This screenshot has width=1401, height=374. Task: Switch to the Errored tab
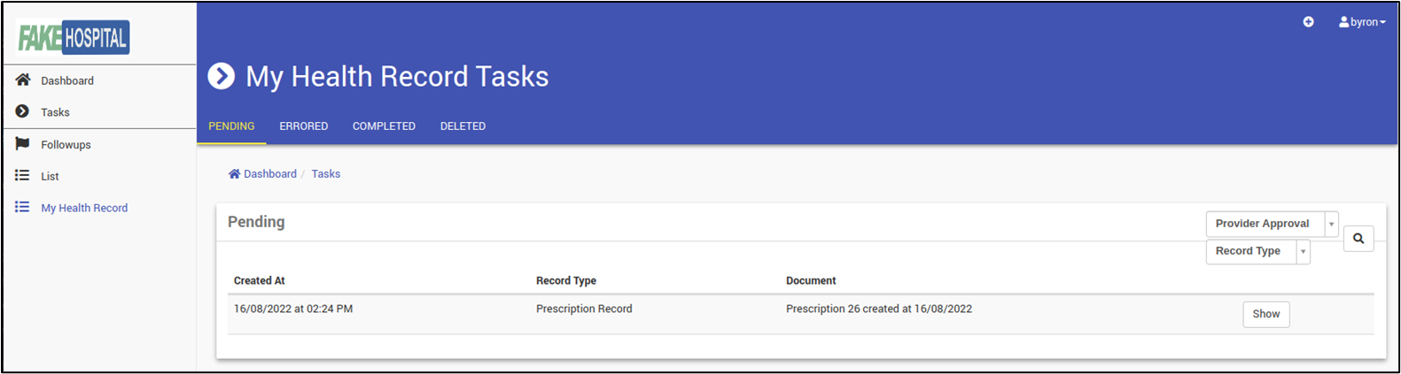pyautogui.click(x=303, y=126)
